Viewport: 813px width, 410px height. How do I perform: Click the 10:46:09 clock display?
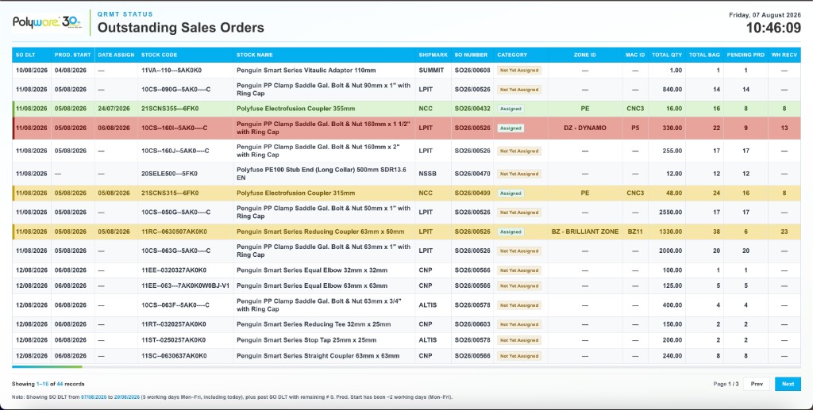coord(773,28)
